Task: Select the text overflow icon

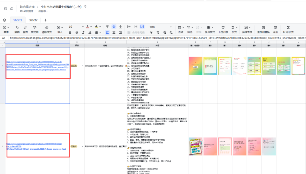Action: 129,27
